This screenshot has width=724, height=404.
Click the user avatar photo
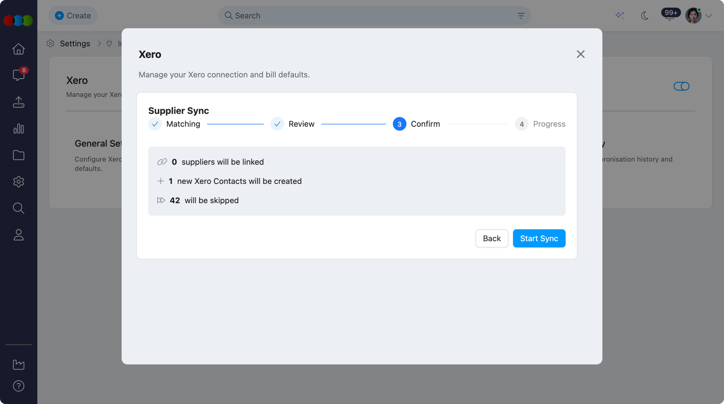click(693, 16)
